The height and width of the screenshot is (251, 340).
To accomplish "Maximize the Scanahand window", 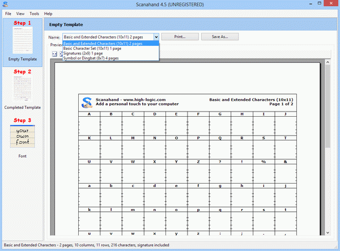I will [320, 3].
